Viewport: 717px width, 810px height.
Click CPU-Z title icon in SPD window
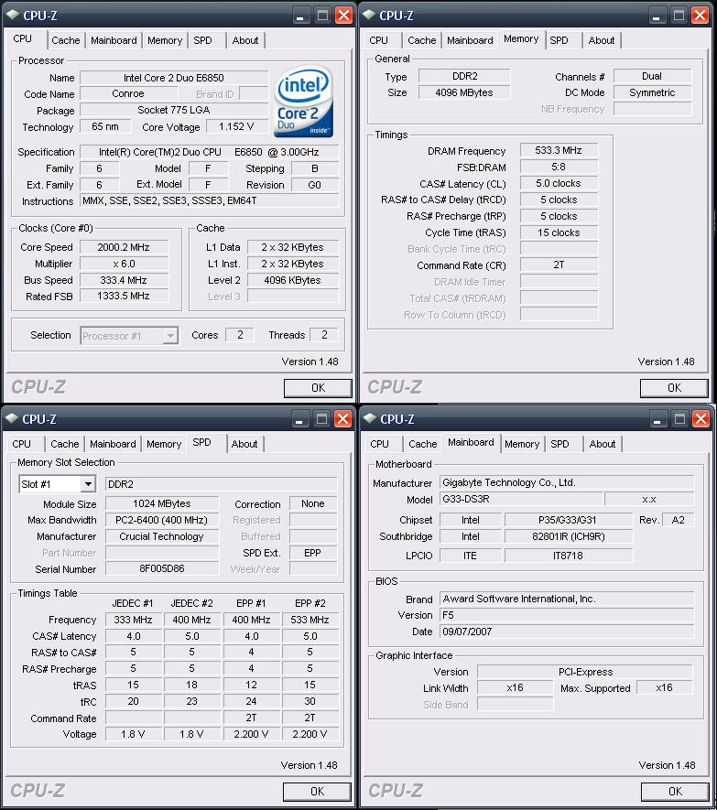[13, 418]
